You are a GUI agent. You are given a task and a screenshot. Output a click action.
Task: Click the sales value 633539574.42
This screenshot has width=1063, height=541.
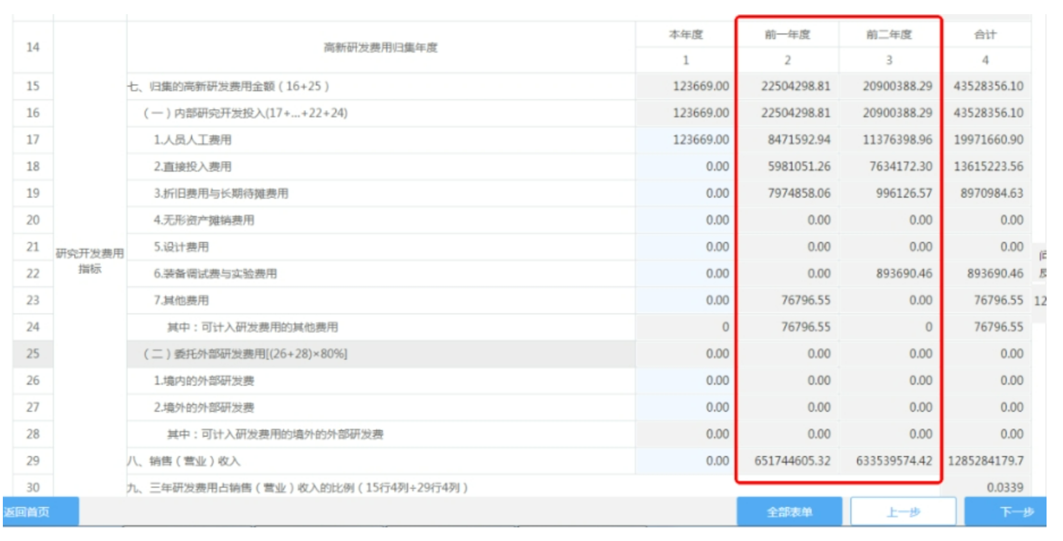(x=894, y=461)
